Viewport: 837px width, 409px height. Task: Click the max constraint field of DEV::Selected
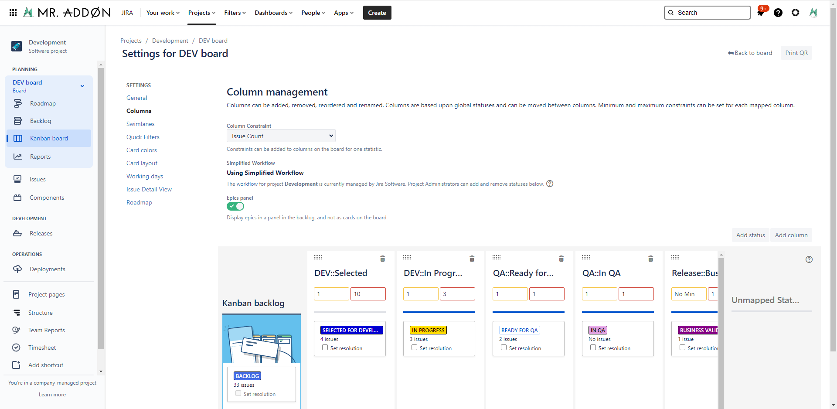[368, 294]
